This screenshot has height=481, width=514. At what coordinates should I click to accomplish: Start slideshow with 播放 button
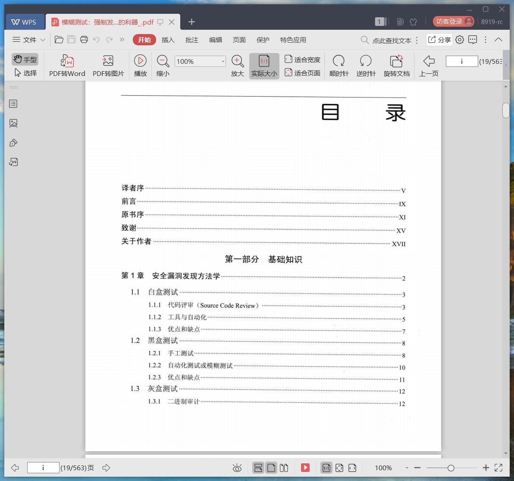click(x=140, y=66)
